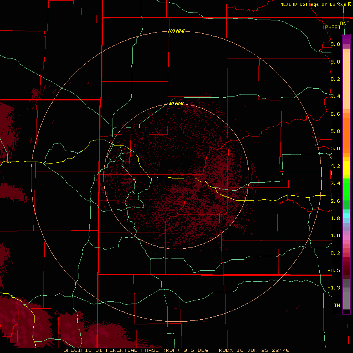This screenshot has height=353, width=353.
Task: Click the 1.0 legend value
Action: (335, 236)
